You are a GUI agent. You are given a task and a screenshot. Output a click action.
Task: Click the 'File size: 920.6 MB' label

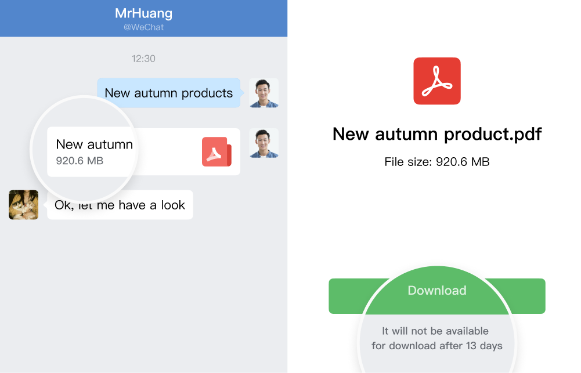click(x=437, y=161)
